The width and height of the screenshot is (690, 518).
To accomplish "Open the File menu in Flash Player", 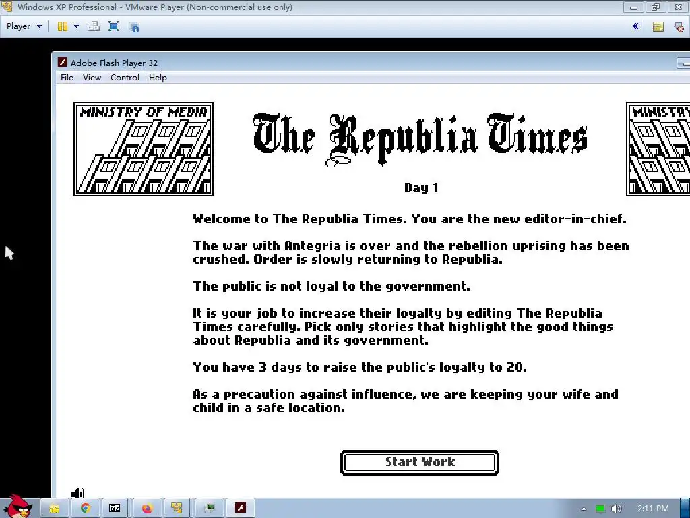I will click(x=67, y=78).
